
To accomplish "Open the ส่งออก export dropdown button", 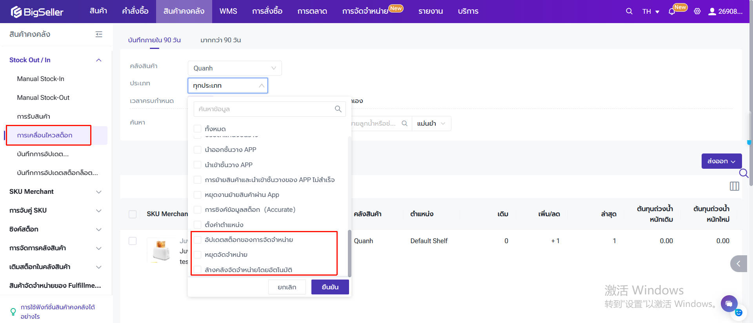I will pos(721,161).
